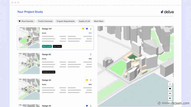Click the Residential Units tag on Design 82
The height and width of the screenshot is (107, 191).
click(48, 72)
